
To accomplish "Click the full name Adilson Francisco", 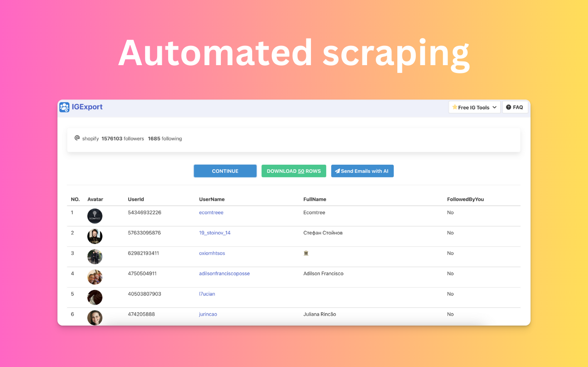I will coord(323,273).
